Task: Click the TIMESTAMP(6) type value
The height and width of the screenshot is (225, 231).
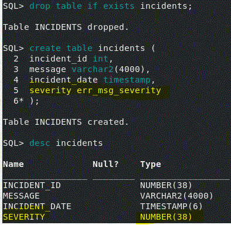Action: tap(171, 206)
